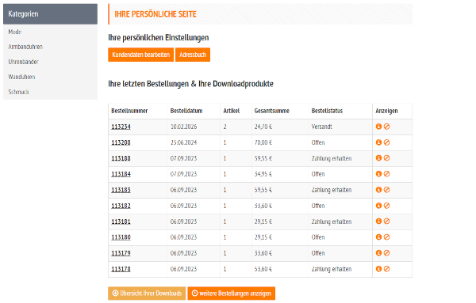
Task: Cancel order 113179 via its icon
Action: 387,253
